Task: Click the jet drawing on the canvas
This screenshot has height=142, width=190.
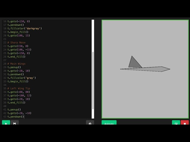Action: pyautogui.click(x=145, y=64)
